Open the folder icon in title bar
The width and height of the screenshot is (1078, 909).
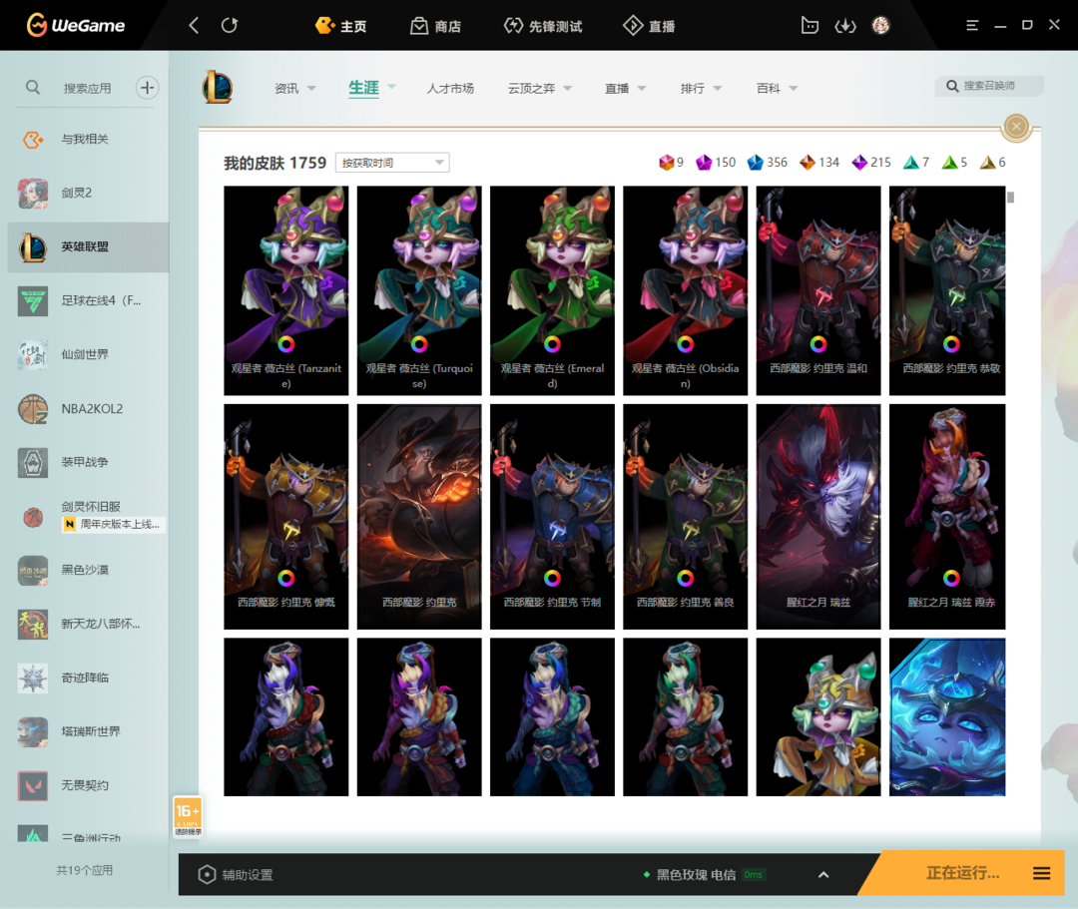click(x=809, y=25)
